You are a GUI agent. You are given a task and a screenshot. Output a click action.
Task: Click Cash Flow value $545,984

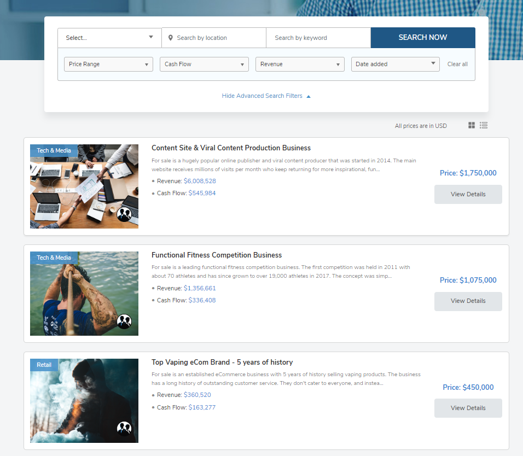(202, 193)
